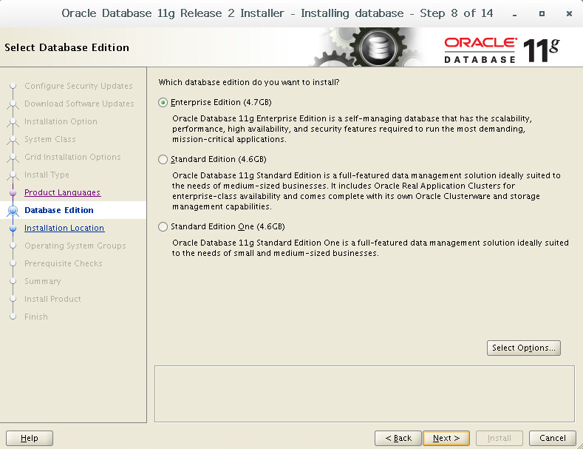Click the Summary step
Image resolution: width=583 pixels, height=449 pixels.
[43, 281]
